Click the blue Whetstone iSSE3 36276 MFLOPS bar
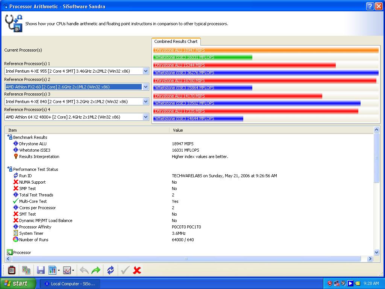 click(x=266, y=73)
